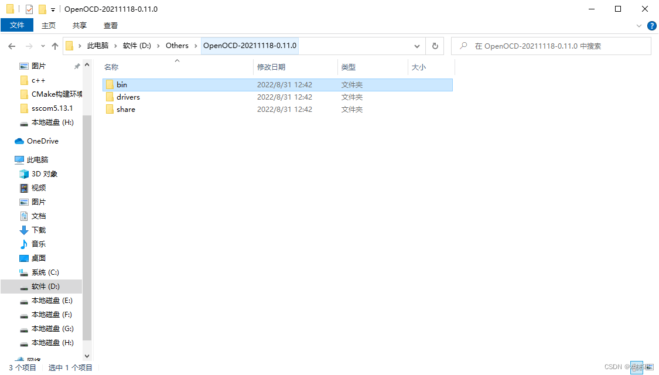Click 此电脑 in the address breadcrumb
Image resolution: width=659 pixels, height=375 pixels.
[97, 45]
